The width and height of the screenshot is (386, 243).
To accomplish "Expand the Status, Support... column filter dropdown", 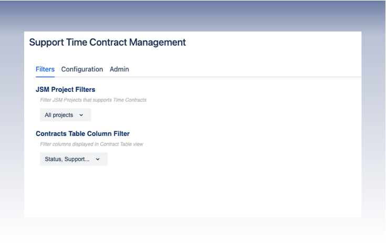I will click(74, 159).
